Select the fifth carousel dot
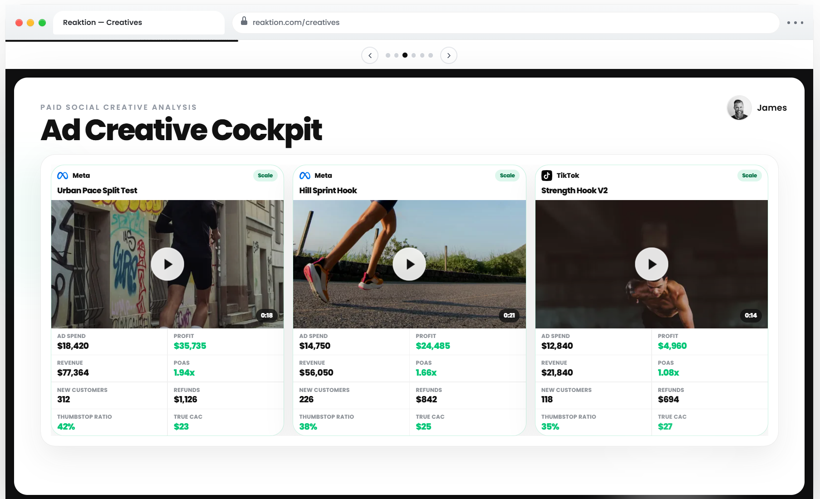820x499 pixels. click(x=422, y=55)
